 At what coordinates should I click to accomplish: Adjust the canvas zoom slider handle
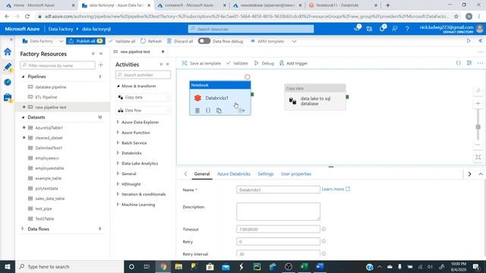click(x=478, y=127)
